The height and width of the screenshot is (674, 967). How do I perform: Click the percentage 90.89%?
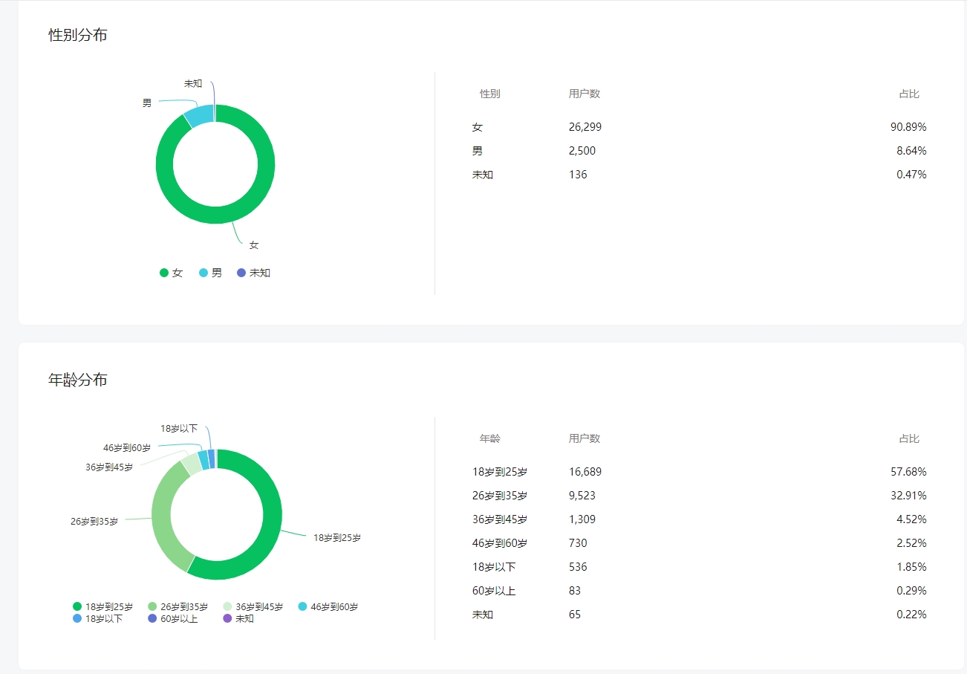pyautogui.click(x=908, y=127)
